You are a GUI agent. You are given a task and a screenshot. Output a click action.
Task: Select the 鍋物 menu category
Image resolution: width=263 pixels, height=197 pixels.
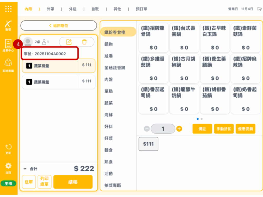click(x=109, y=44)
